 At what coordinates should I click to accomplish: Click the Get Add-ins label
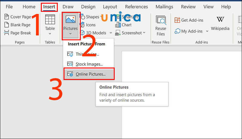pyautogui.click(x=192, y=20)
